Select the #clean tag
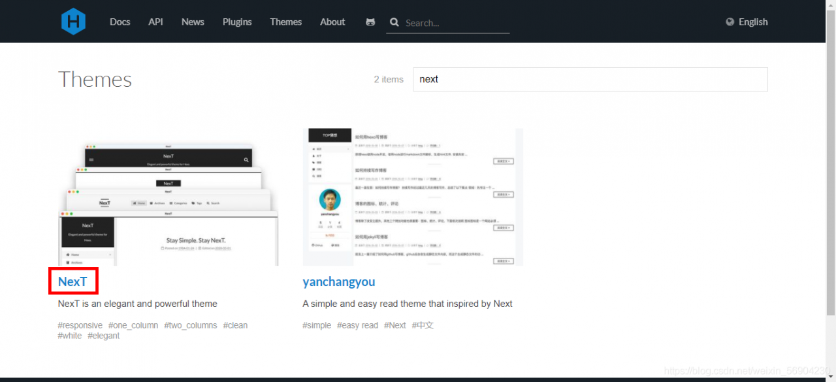836x382 pixels. (x=235, y=325)
